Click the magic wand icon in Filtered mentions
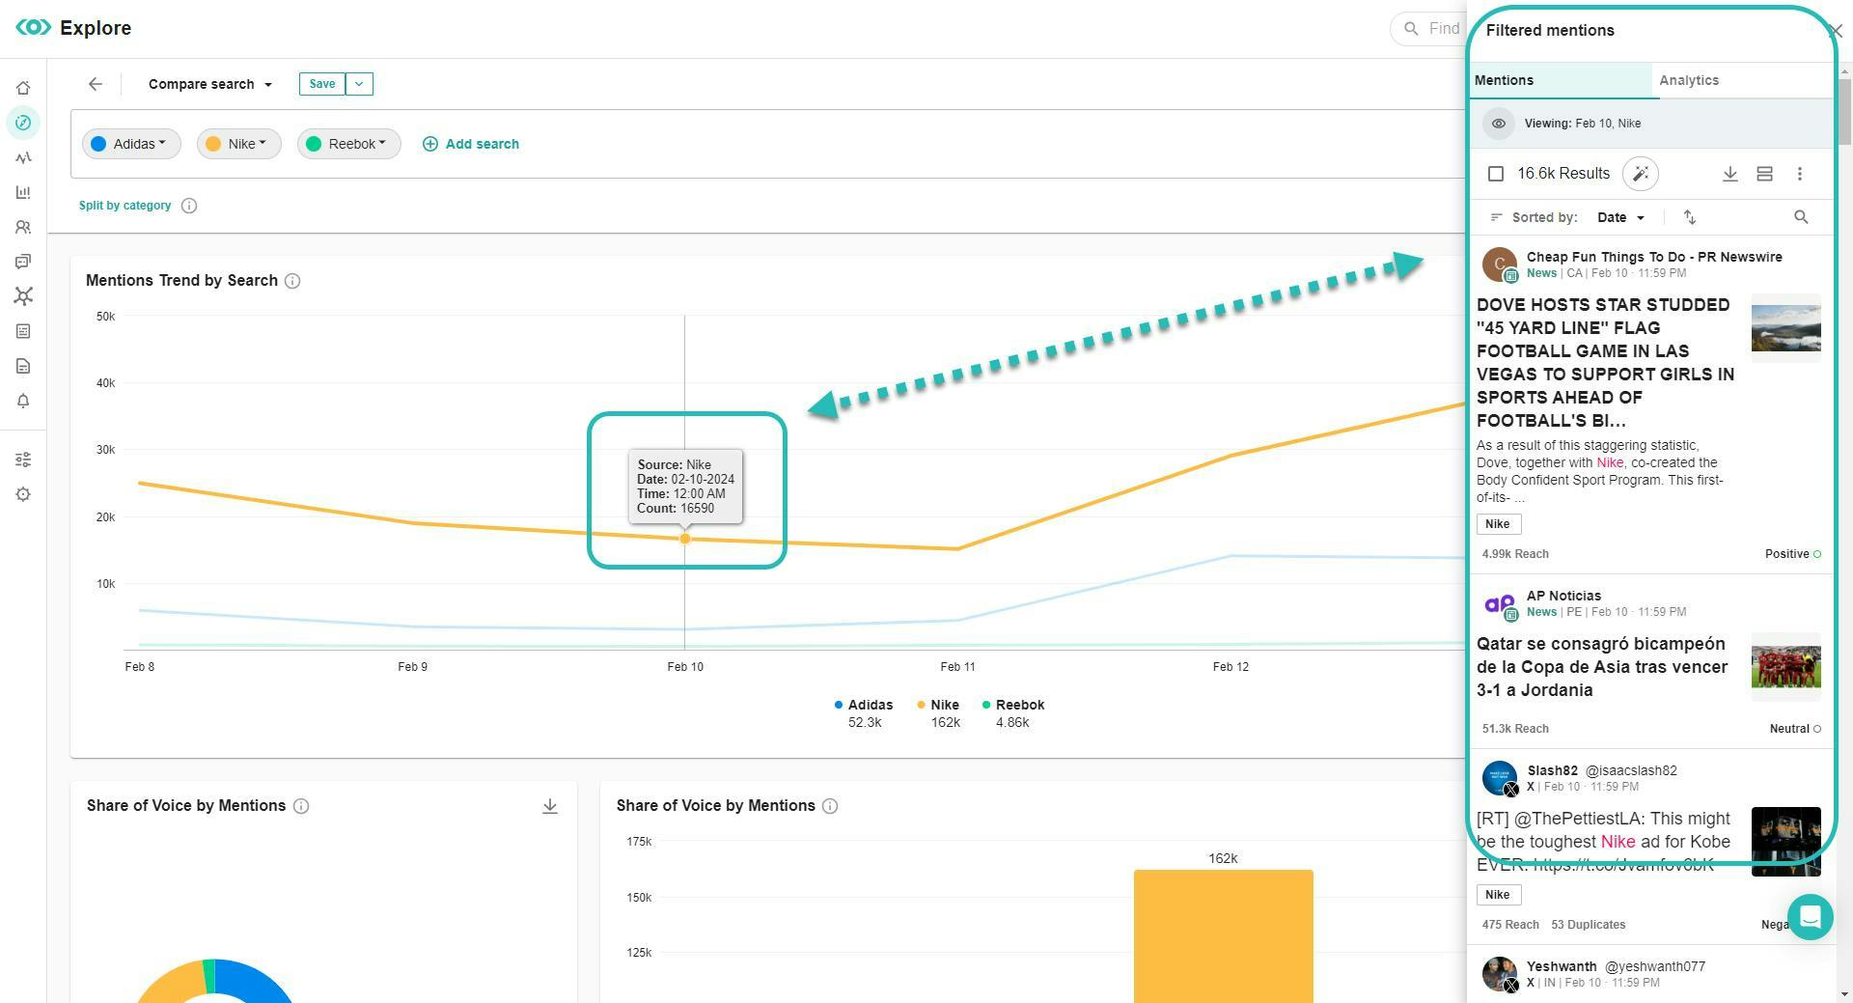This screenshot has height=1003, width=1853. coord(1640,174)
